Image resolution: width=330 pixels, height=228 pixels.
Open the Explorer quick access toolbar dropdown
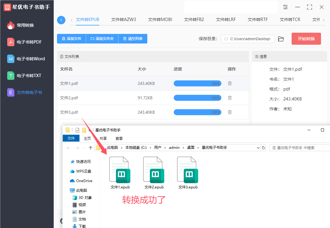tap(89, 130)
